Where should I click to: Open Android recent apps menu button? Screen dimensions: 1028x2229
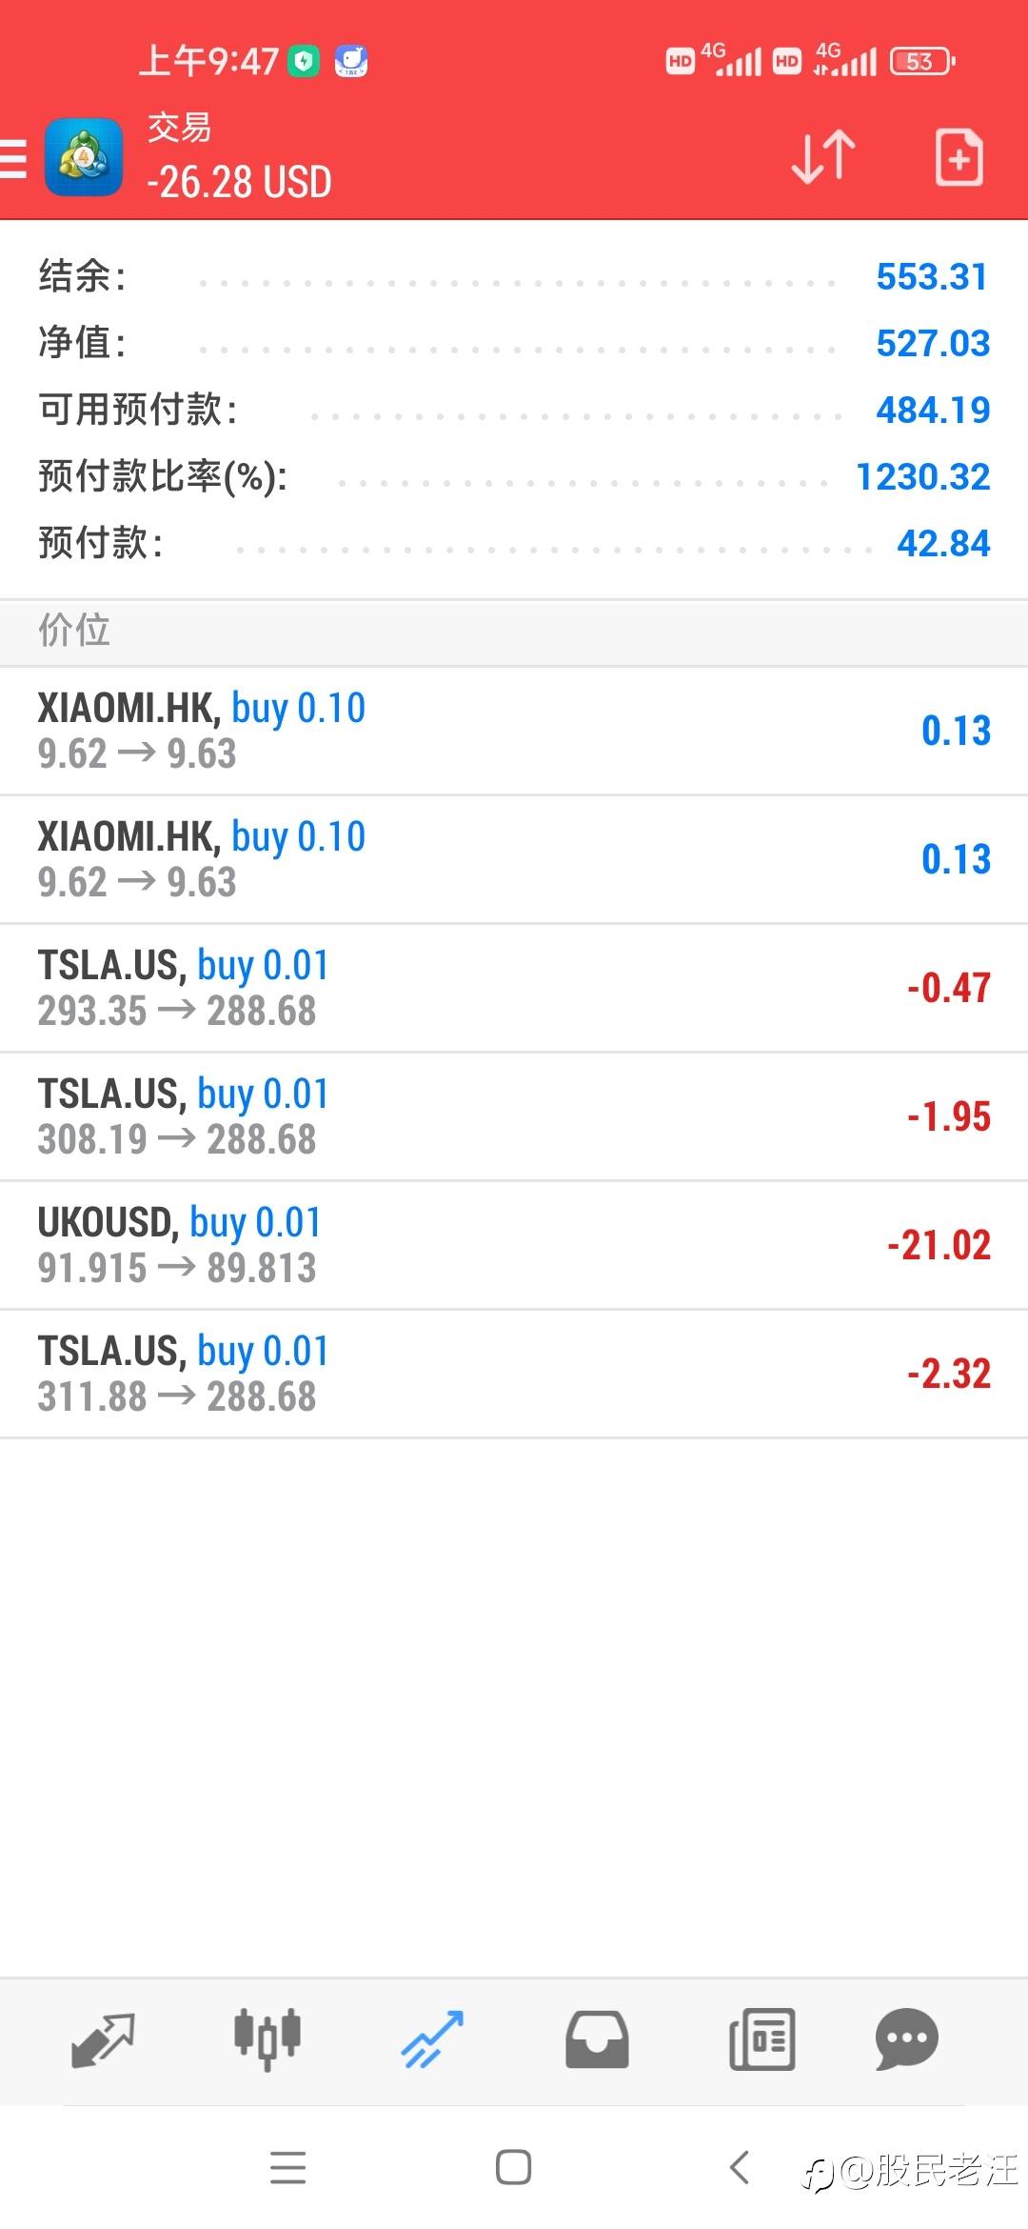click(287, 2168)
